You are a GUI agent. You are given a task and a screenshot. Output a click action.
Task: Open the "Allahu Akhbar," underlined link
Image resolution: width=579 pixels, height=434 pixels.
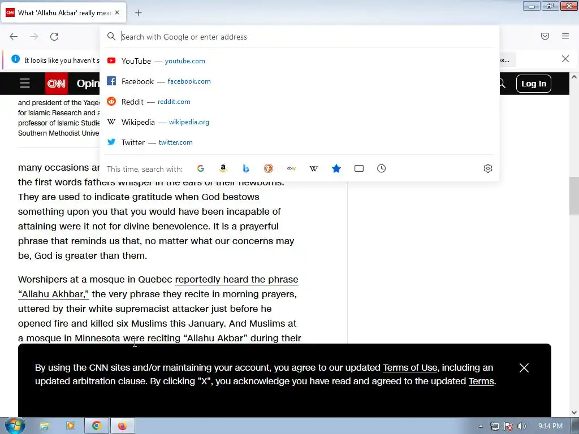(x=54, y=294)
